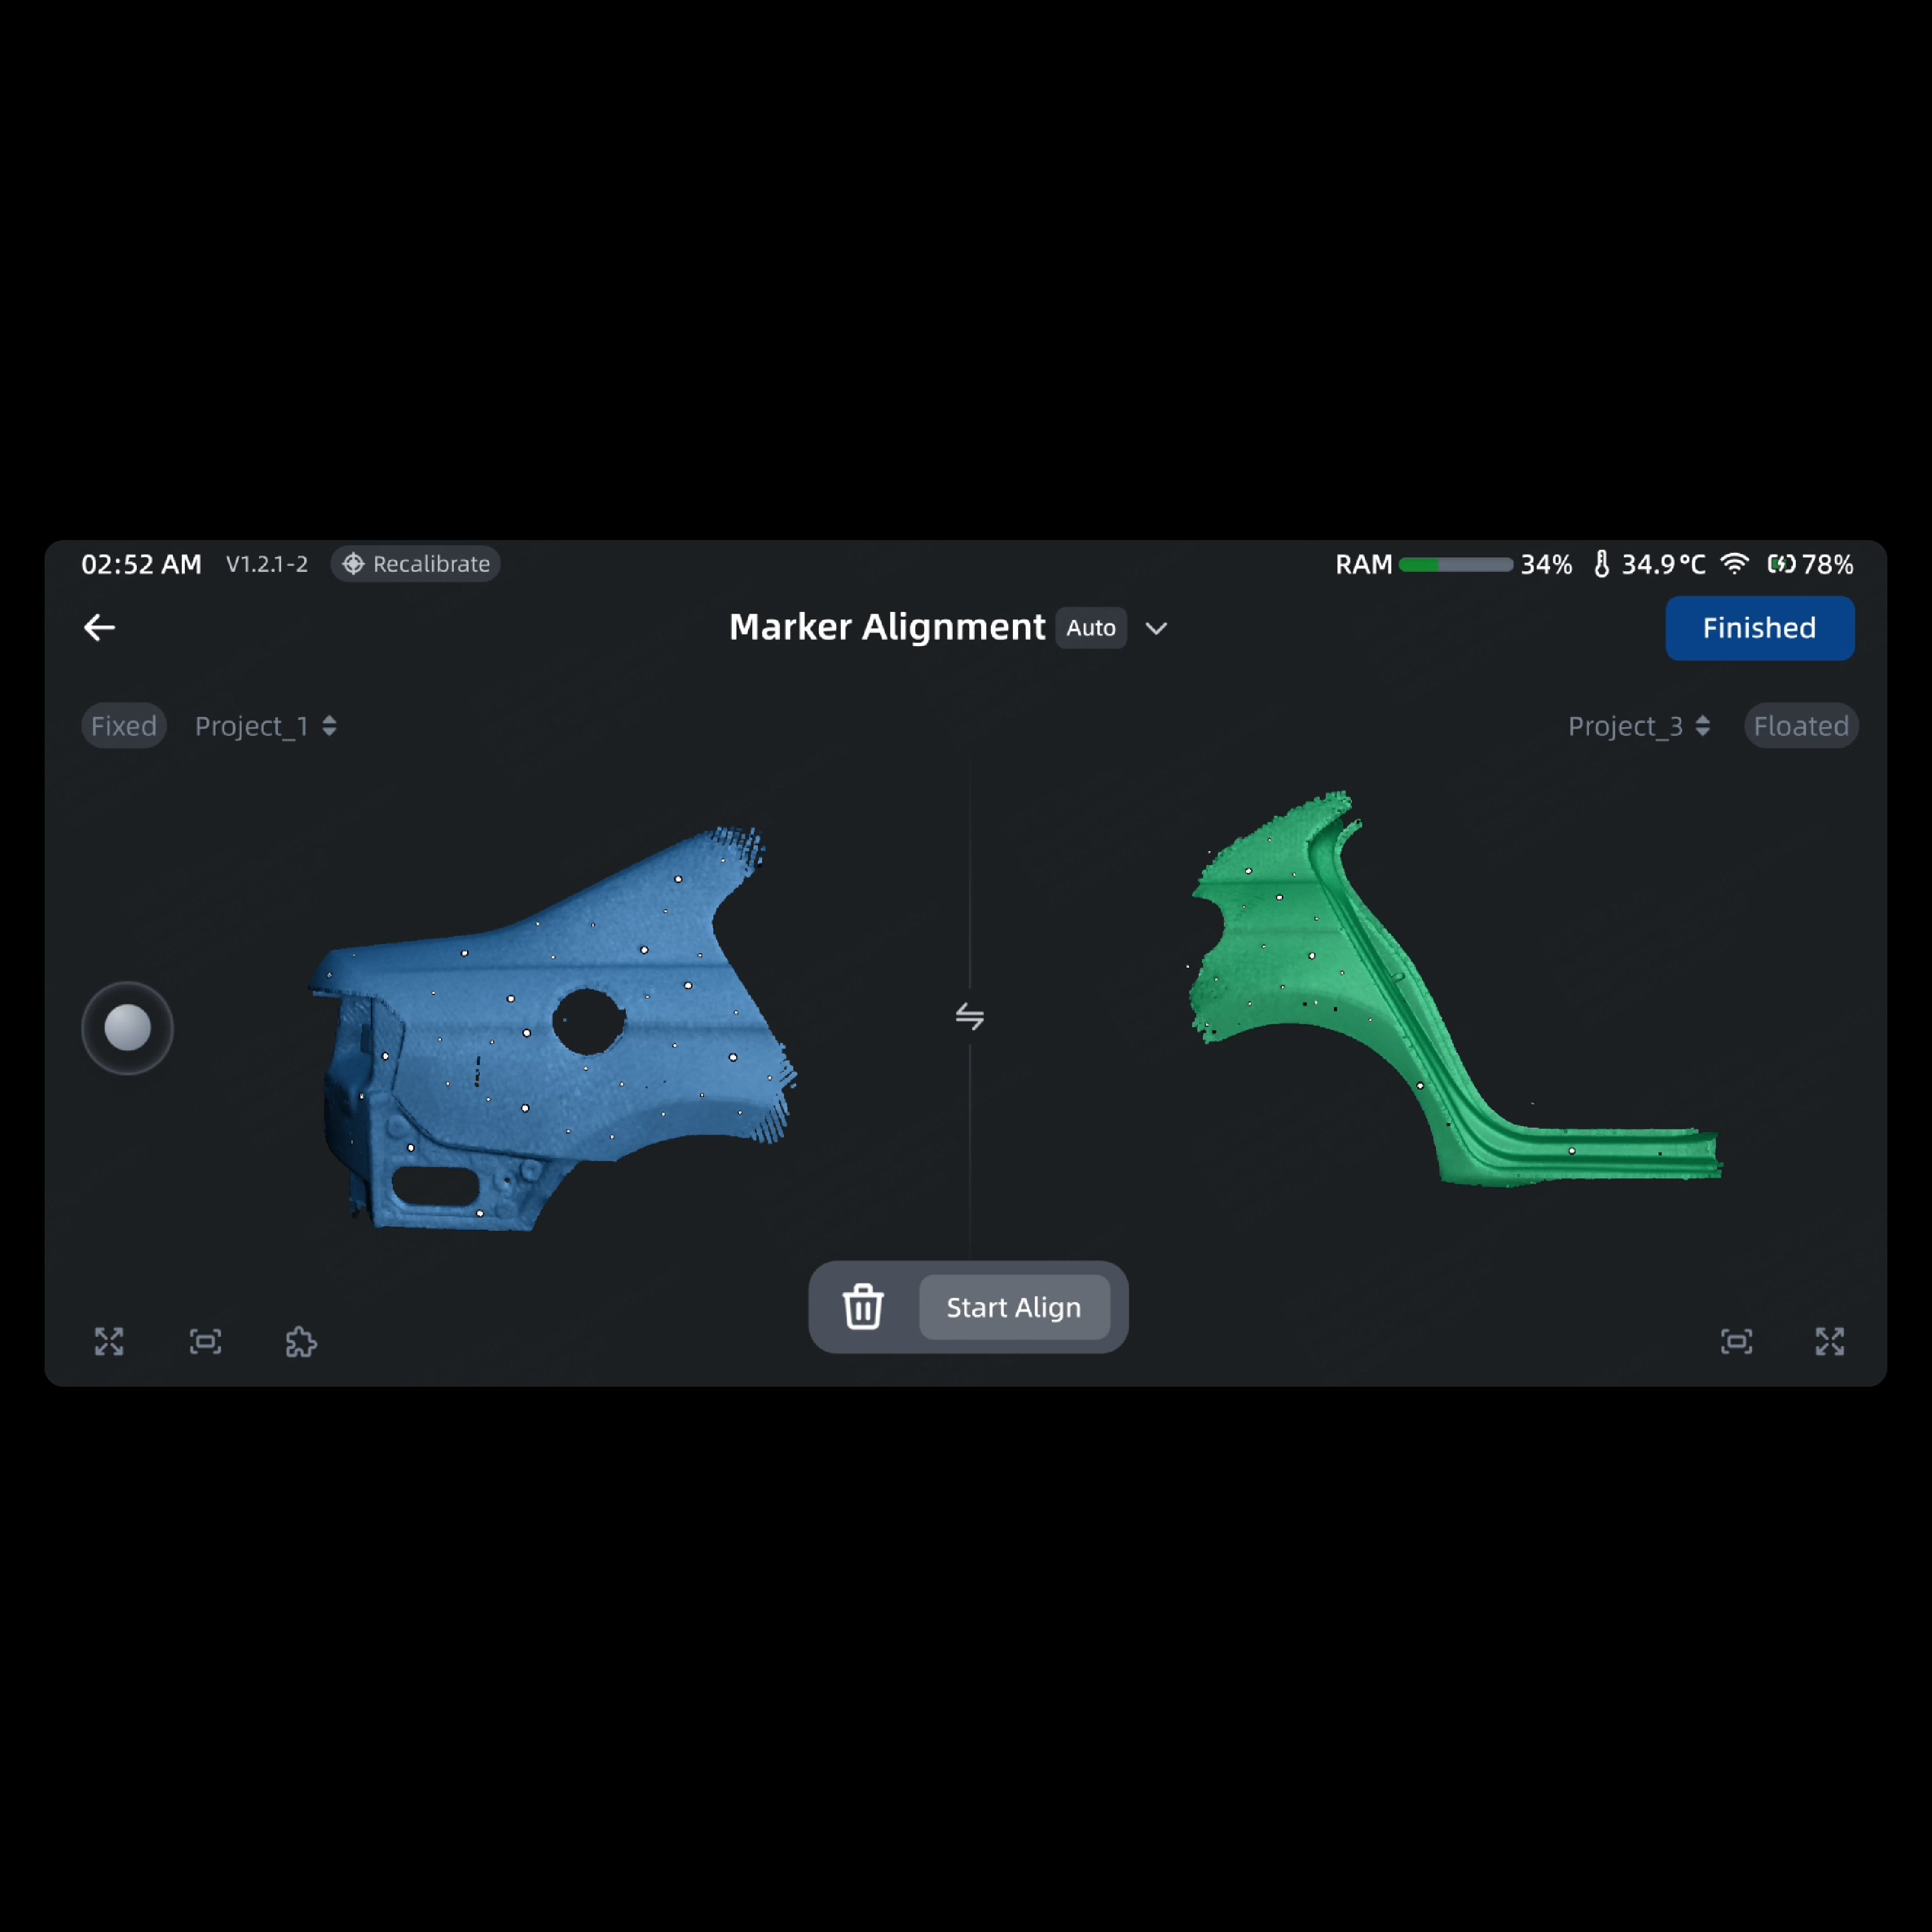Select the Floated label tag
This screenshot has height=1932, width=1932.
tap(1800, 726)
